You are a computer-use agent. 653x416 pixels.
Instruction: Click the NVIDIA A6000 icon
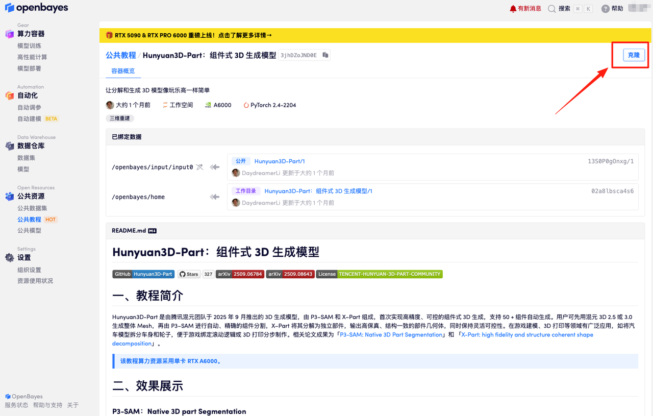coord(208,105)
